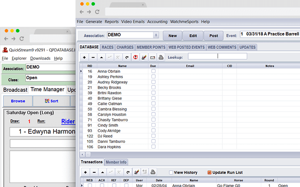Toggle the View History checkbox
Image resolution: width=300 pixels, height=187 pixels.
(171, 172)
